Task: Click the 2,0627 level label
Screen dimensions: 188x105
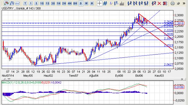Action: (x=168, y=65)
